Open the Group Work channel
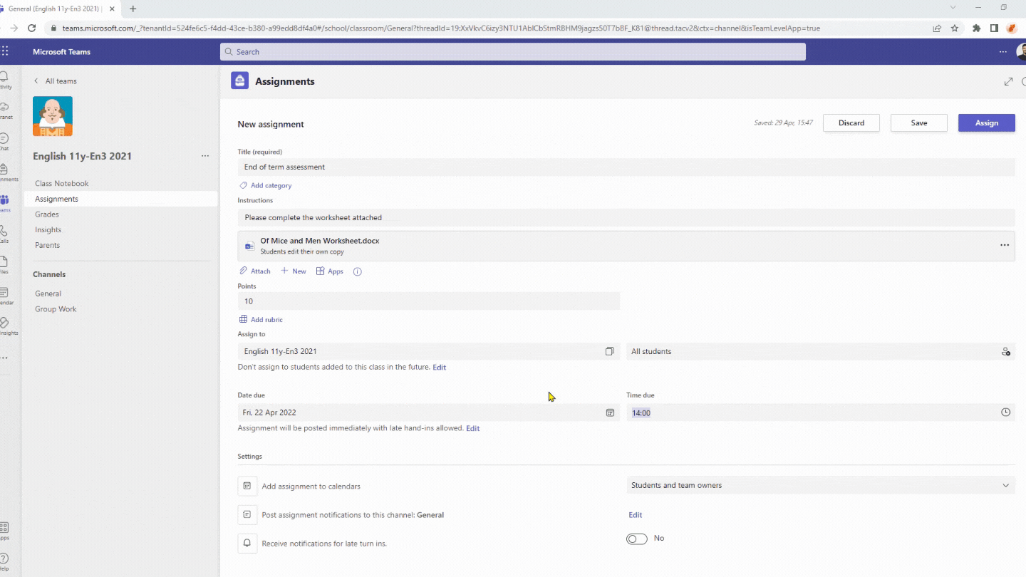This screenshot has width=1026, height=577. [x=56, y=309]
